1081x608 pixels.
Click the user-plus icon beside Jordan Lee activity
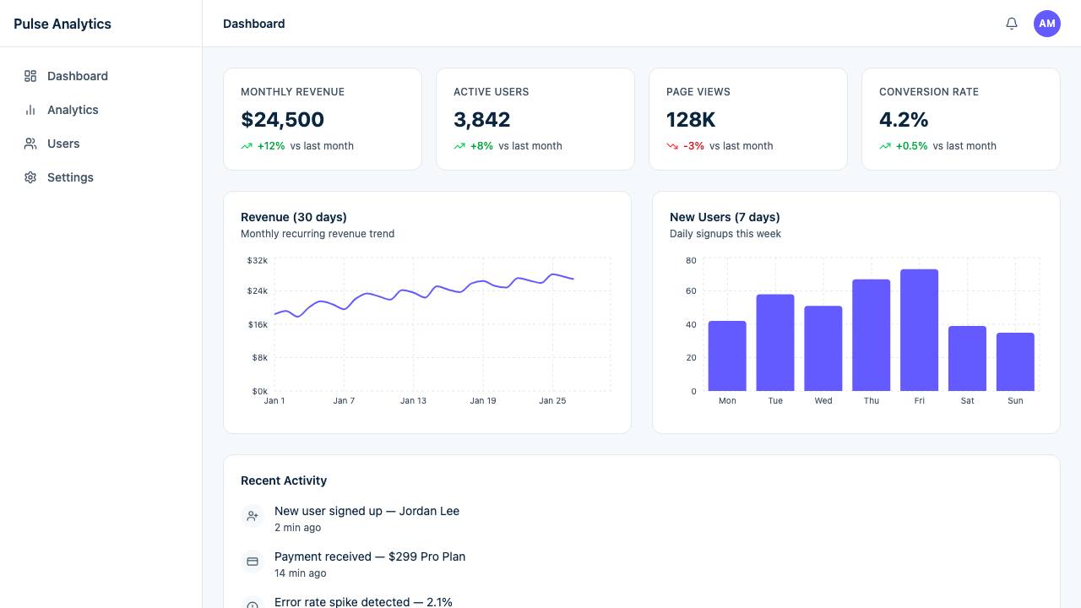tap(253, 516)
